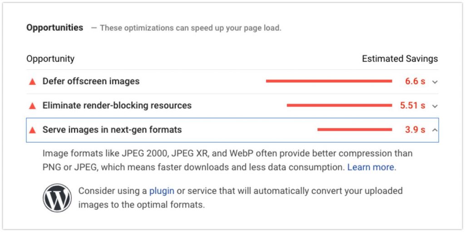Click the 6.6 s savings bar

point(329,81)
